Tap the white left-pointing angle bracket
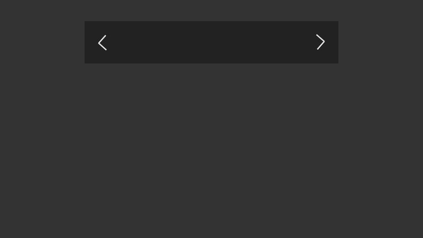Image resolution: width=423 pixels, height=238 pixels. (102, 43)
